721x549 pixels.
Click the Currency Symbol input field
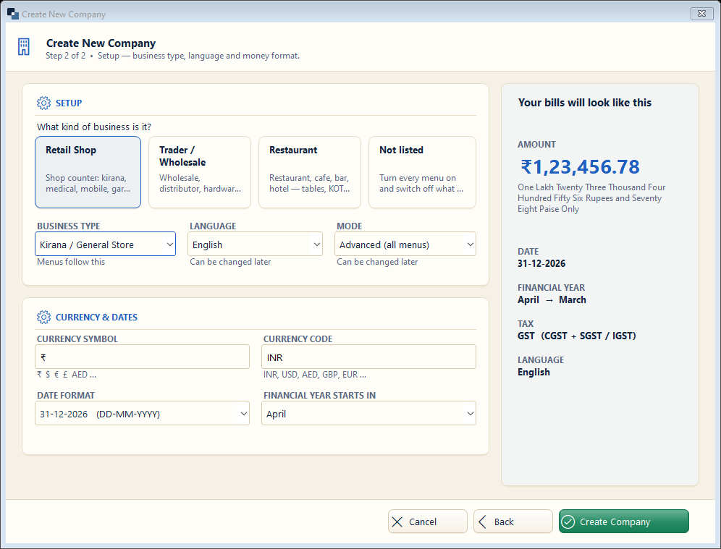coord(142,357)
